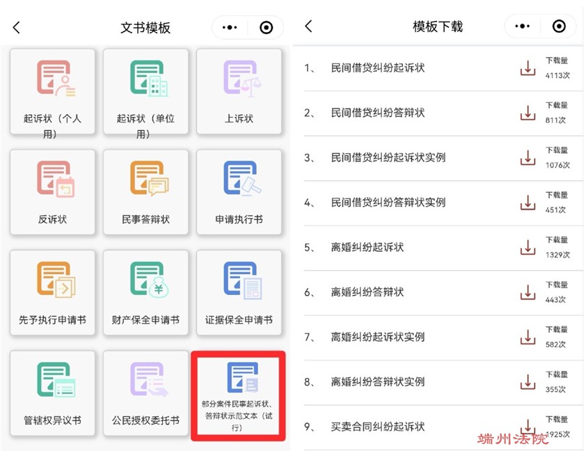Open the 公民授权委托书 template icon

pyautogui.click(x=149, y=380)
